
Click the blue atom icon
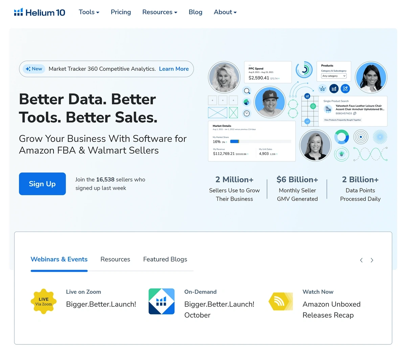point(345,89)
